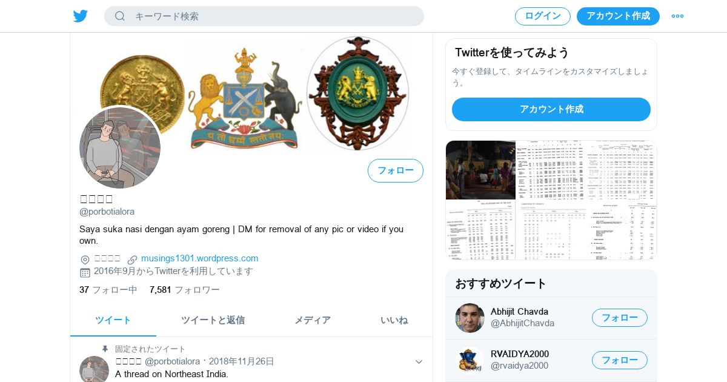Expand the pinned tweet chevron menu
Screen dimensions: 727x382
(x=419, y=362)
